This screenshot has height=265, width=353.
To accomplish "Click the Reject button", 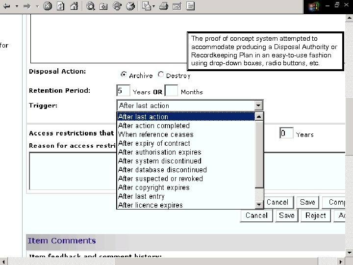I will (315, 215).
